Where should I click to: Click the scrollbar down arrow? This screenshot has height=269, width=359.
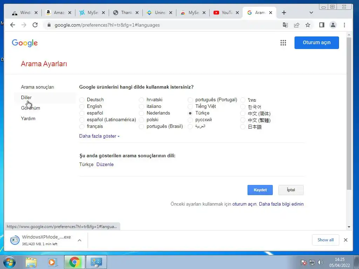349,227
